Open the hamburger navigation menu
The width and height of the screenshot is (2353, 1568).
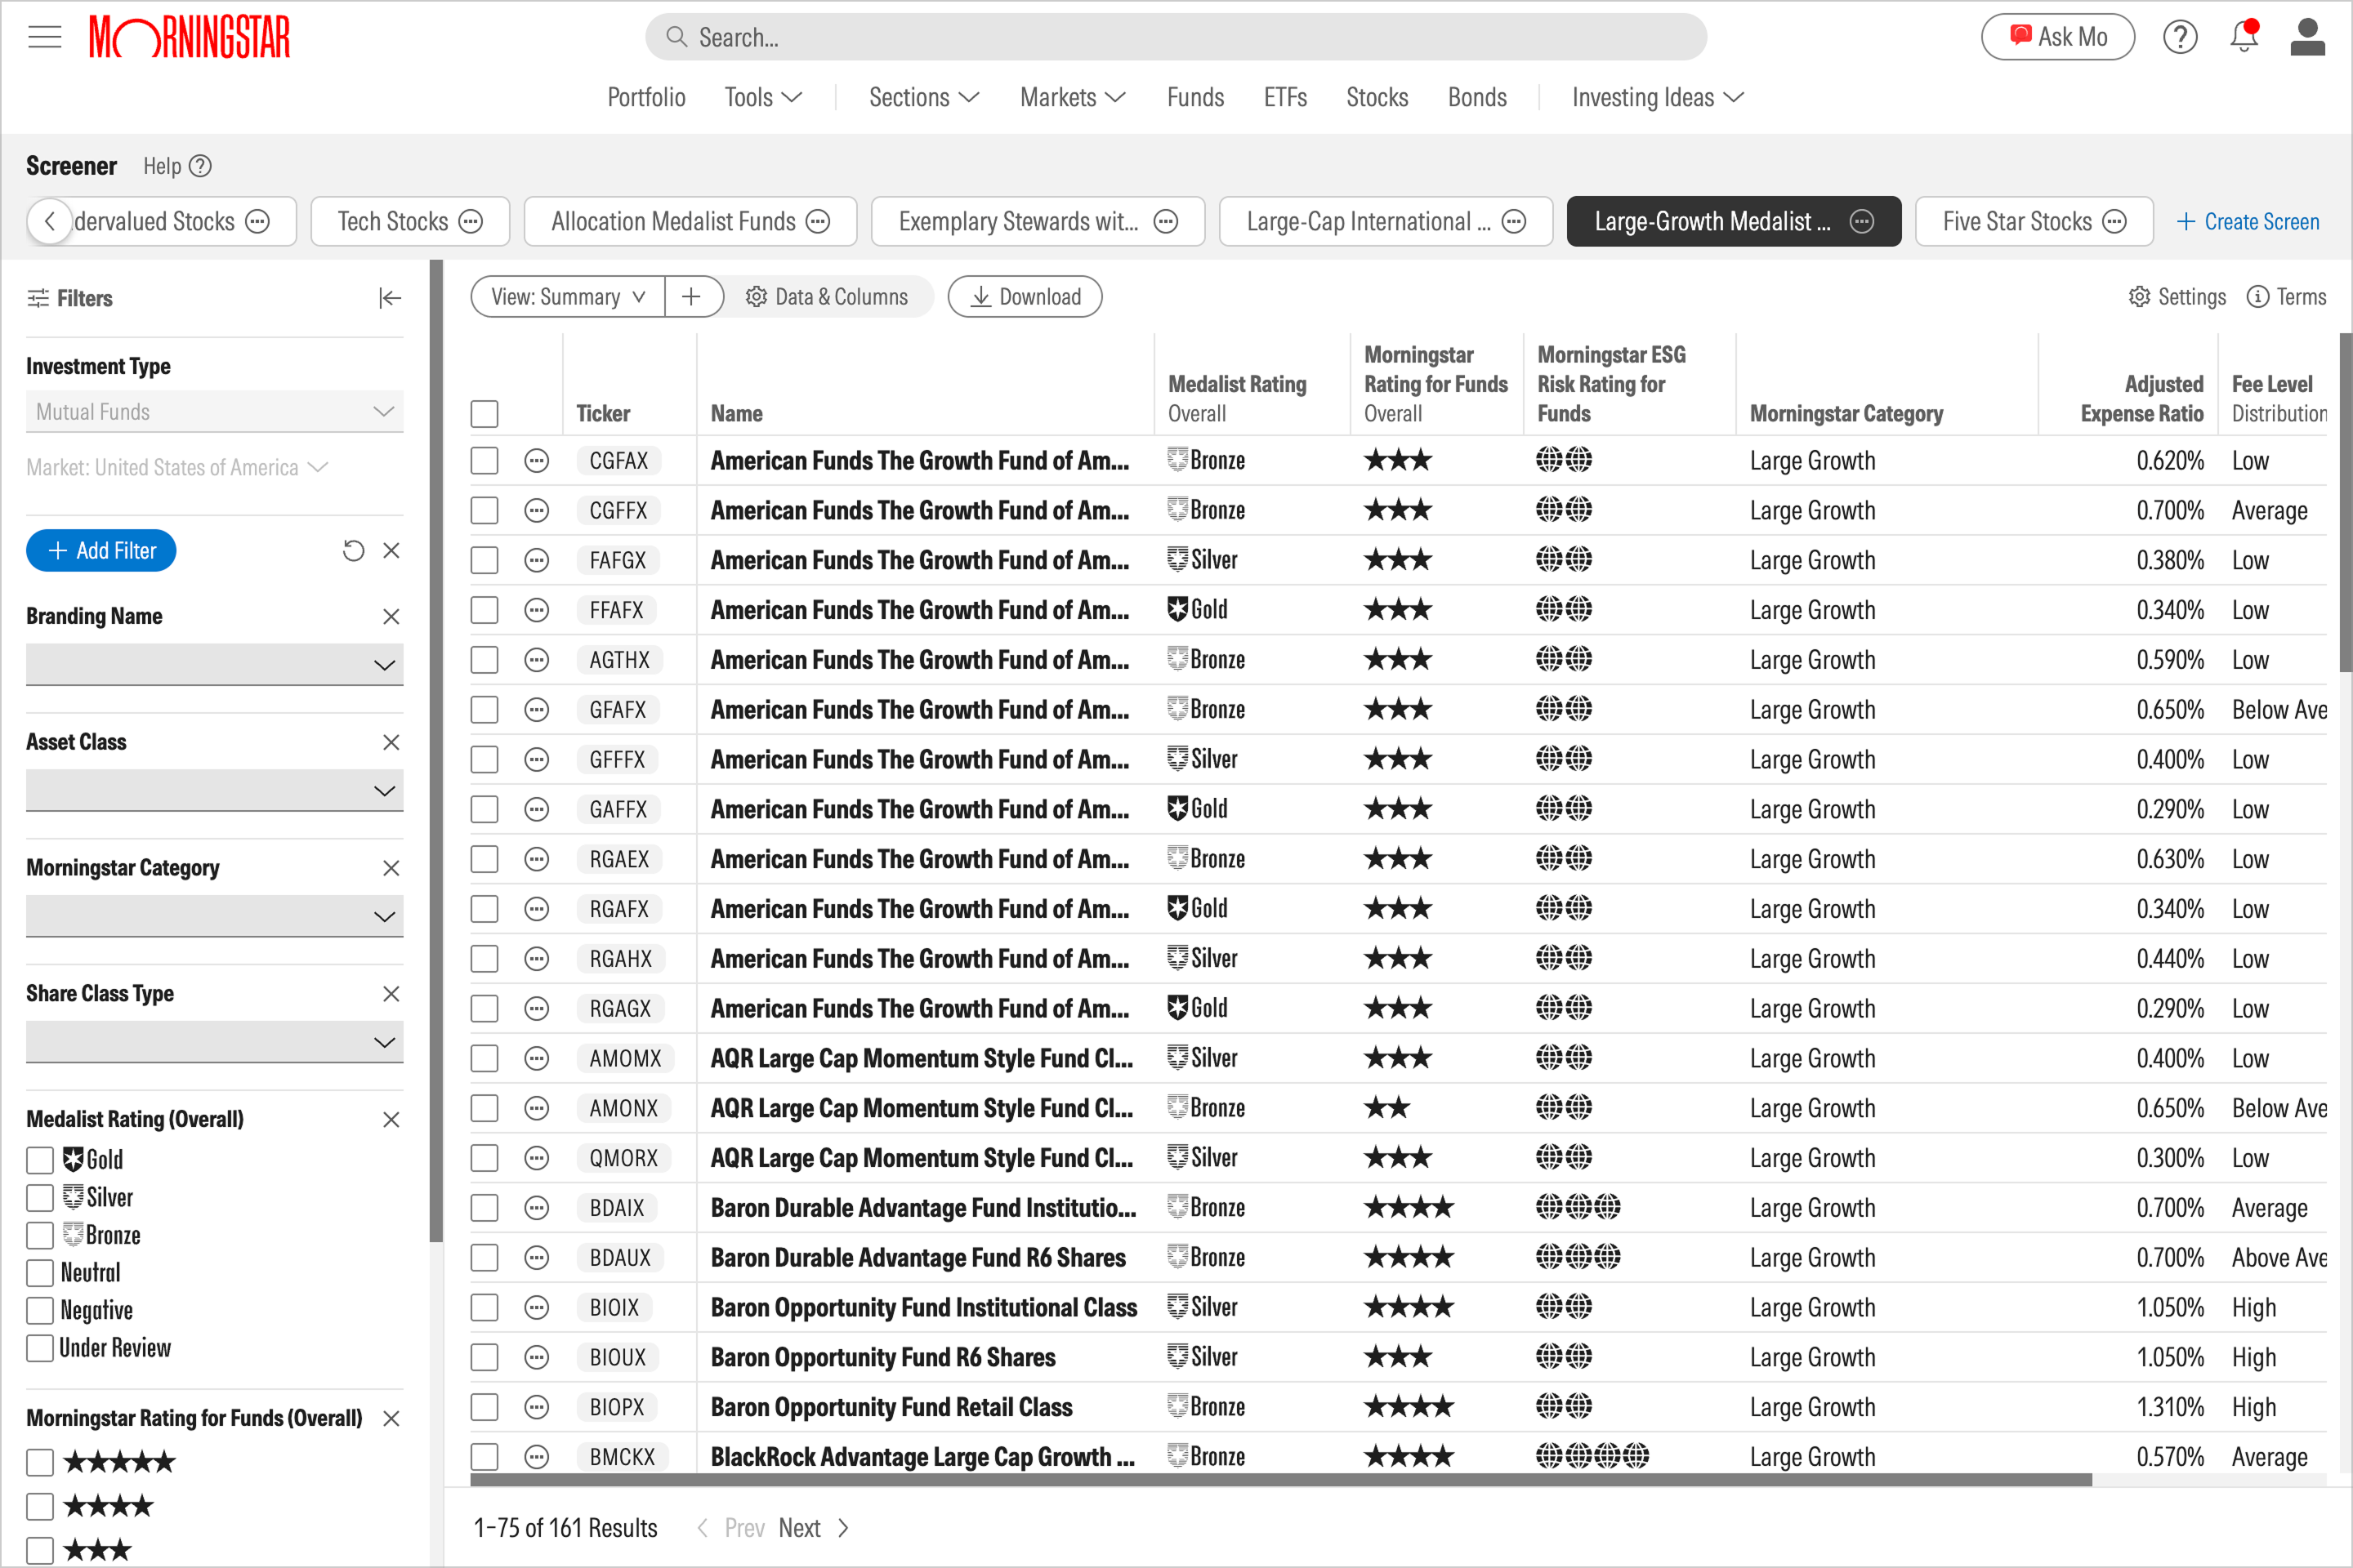[44, 38]
